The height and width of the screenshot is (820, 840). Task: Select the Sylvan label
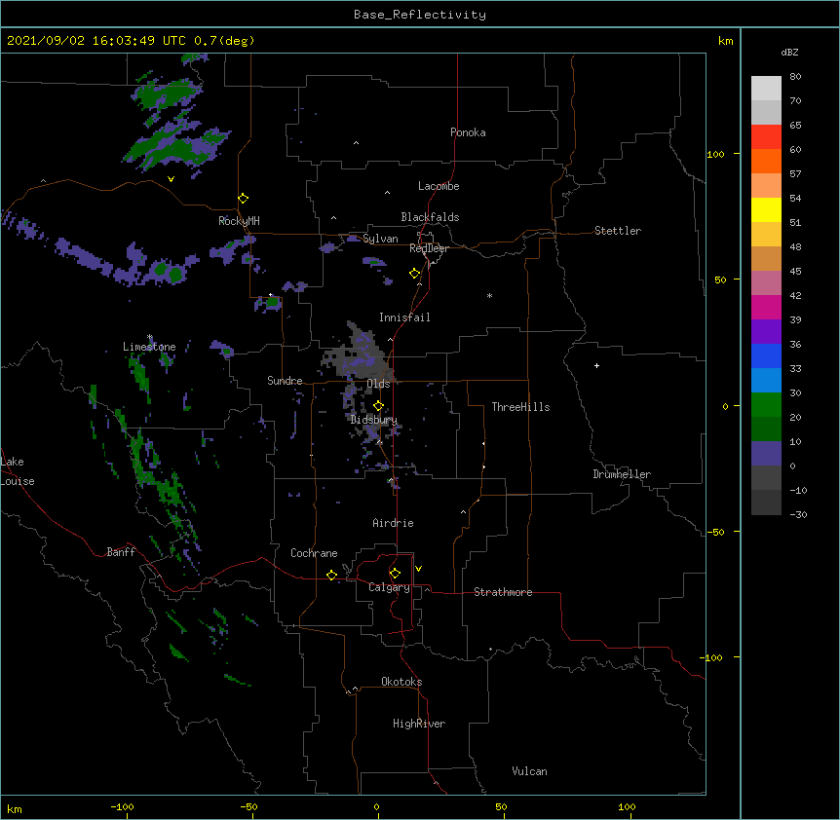click(x=380, y=239)
